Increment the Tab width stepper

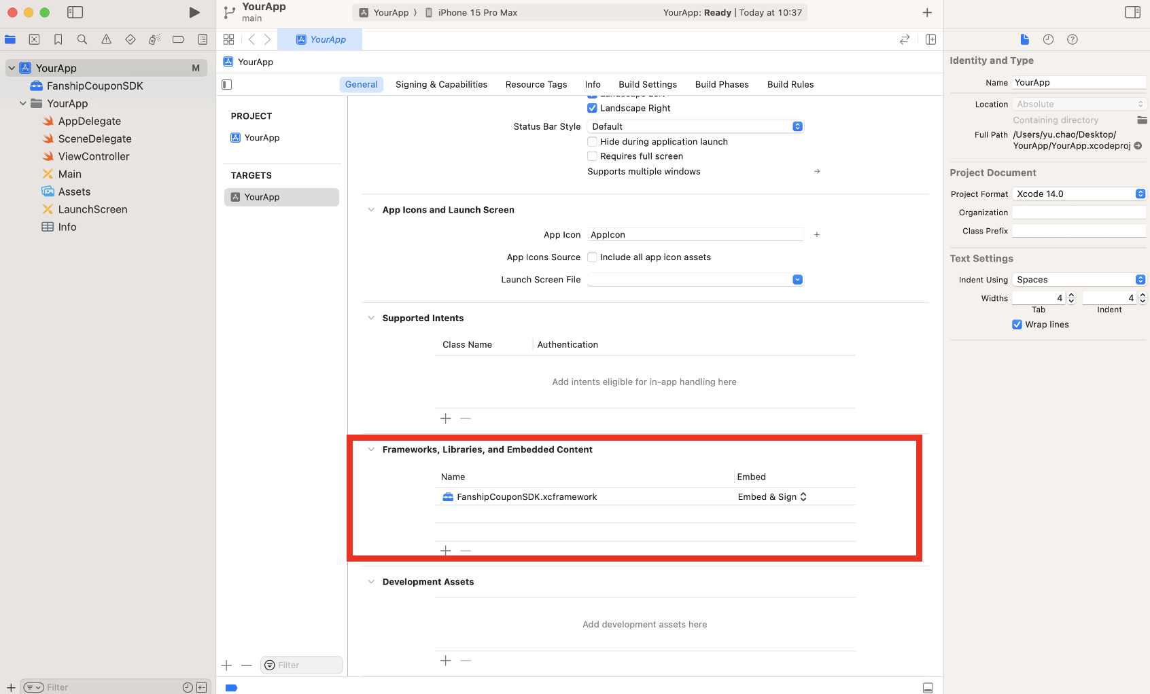(x=1071, y=295)
